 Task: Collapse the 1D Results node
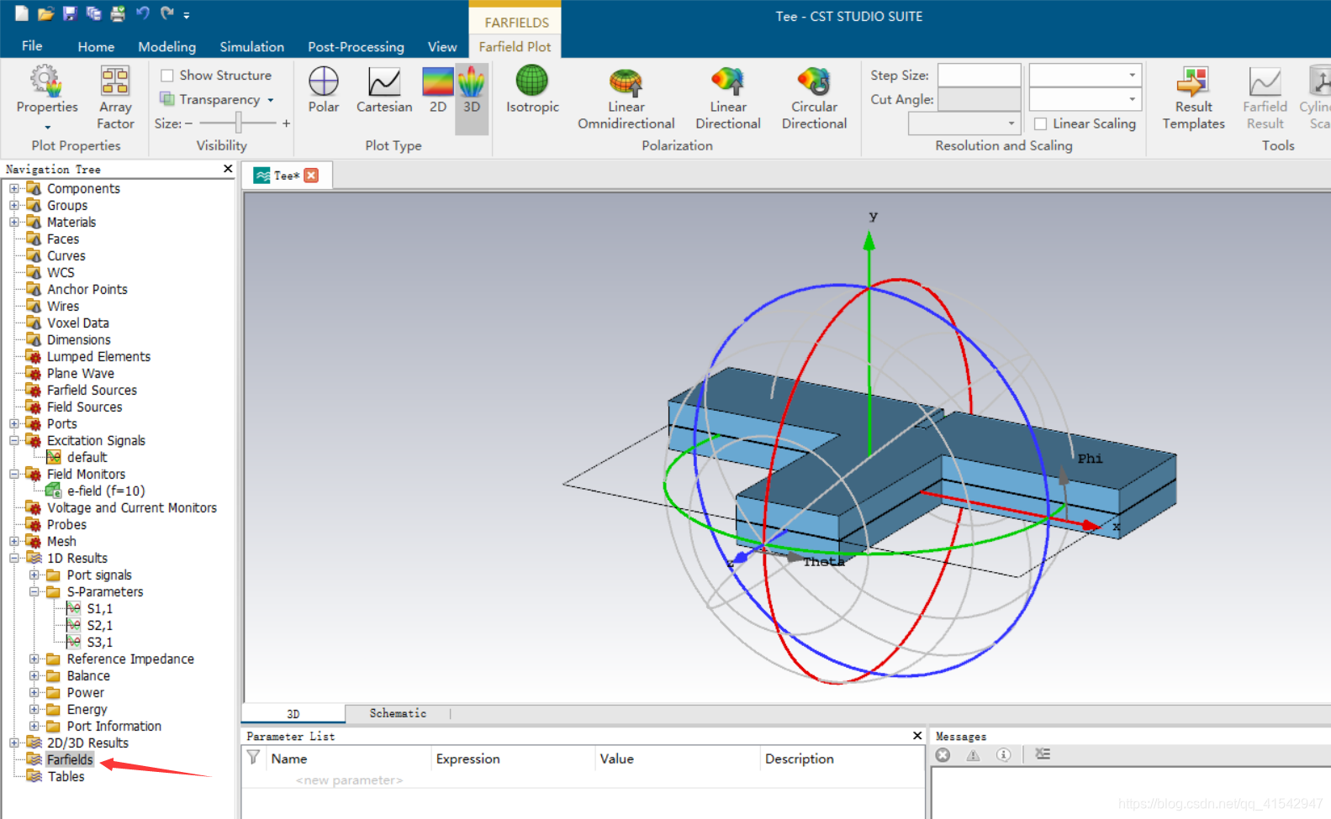14,558
